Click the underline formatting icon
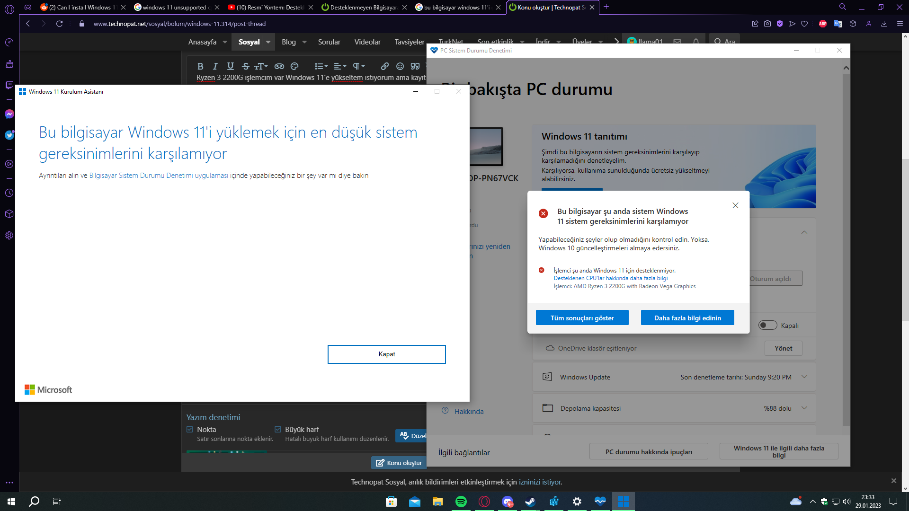909x511 pixels. [230, 66]
